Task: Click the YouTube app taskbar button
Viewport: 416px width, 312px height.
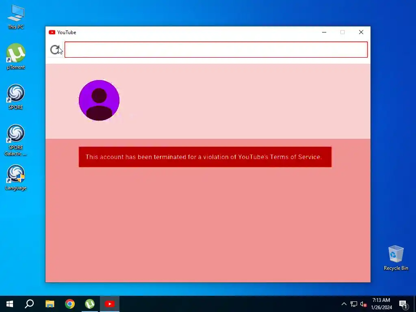Action: click(x=110, y=304)
